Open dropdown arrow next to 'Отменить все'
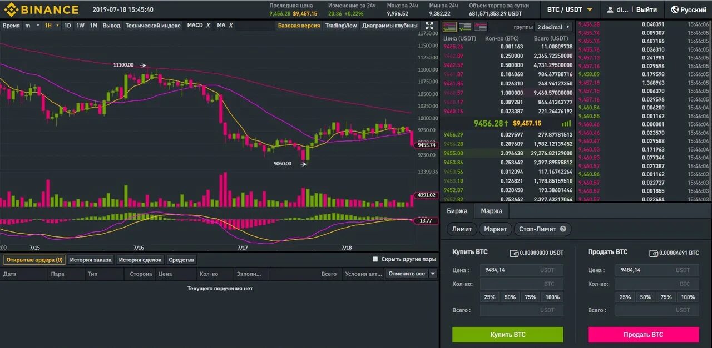This screenshot has width=712, height=348. (433, 274)
